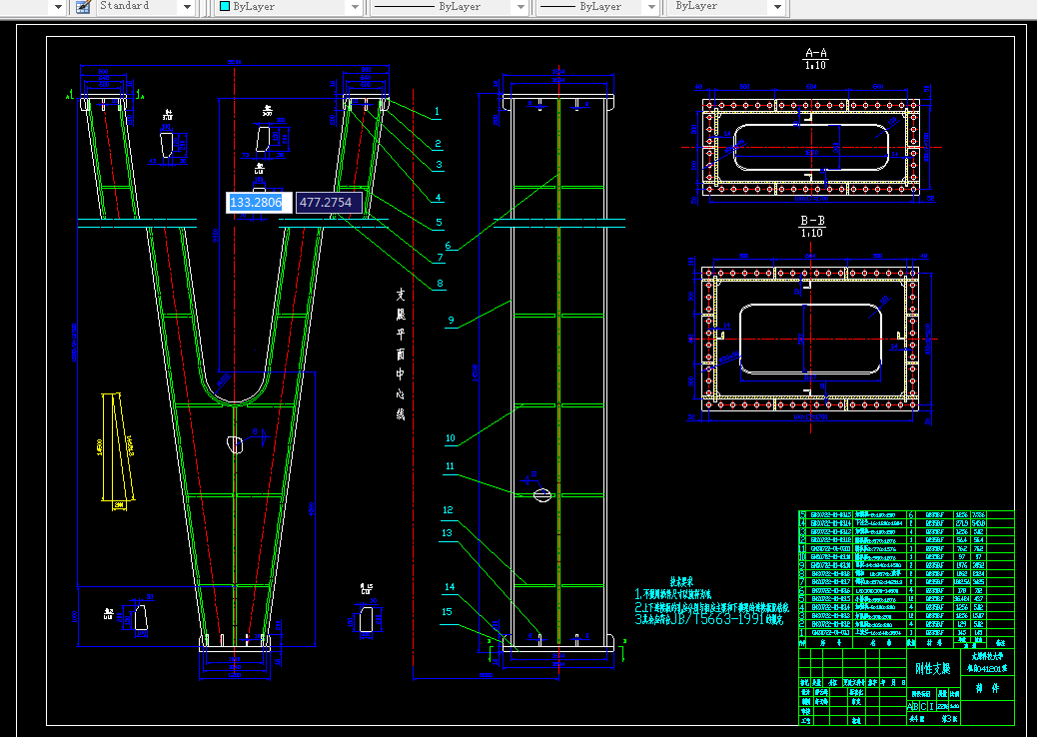Screen dimensions: 1037x737
Task: Click part callout number 1
Action: click(x=437, y=112)
